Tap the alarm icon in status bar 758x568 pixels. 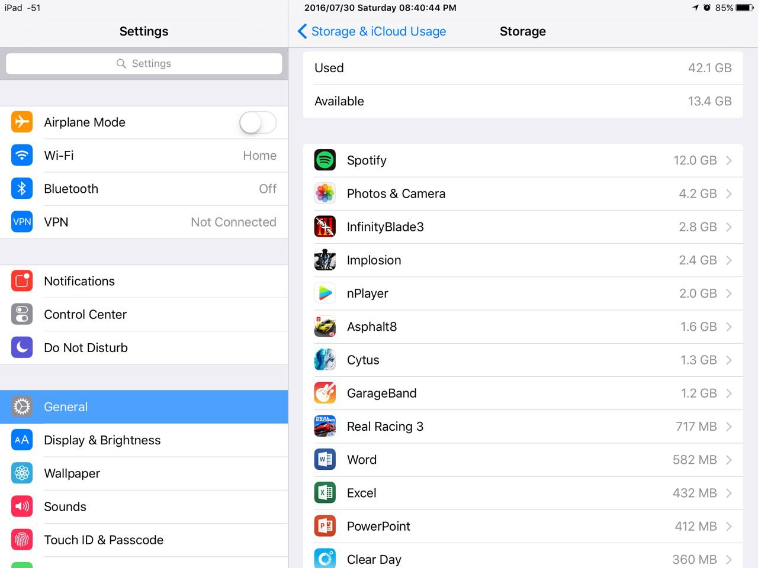pos(707,8)
